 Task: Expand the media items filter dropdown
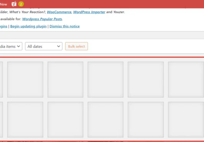pyautogui.click(x=11, y=46)
